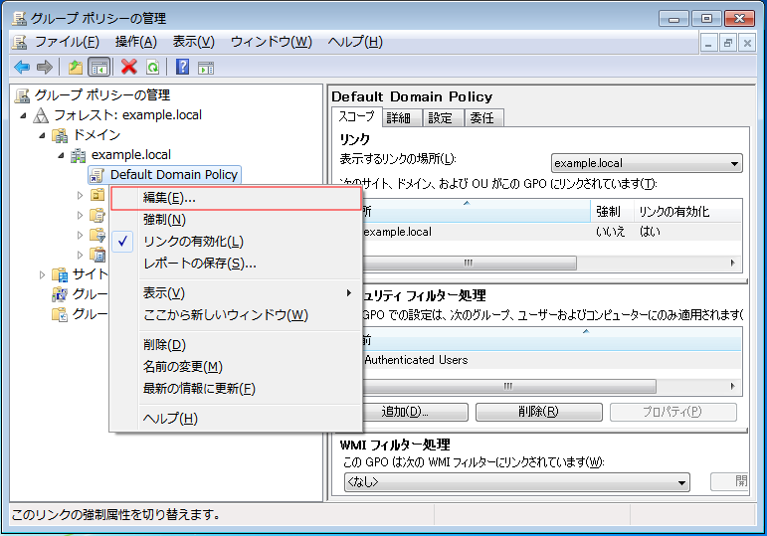The image size is (767, 536).
Task: Toggle the console tree show/hide icon
Action: (99, 68)
